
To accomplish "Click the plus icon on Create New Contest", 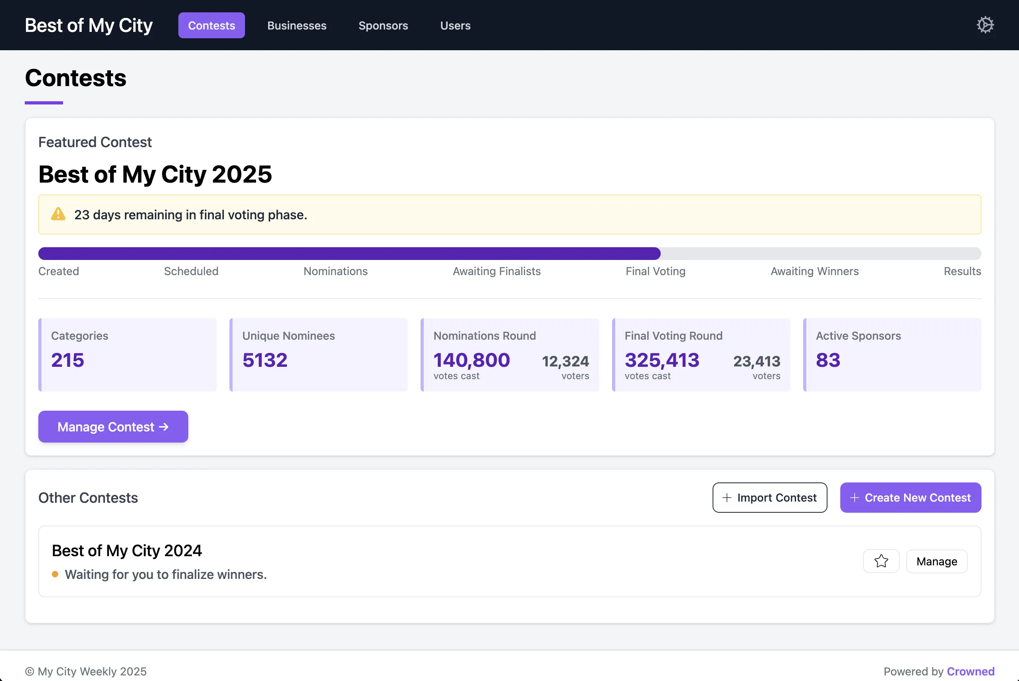I will (x=854, y=498).
